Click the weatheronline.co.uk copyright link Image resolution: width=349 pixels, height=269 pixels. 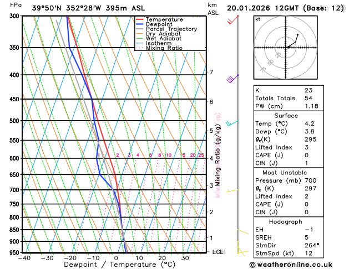point(291,265)
